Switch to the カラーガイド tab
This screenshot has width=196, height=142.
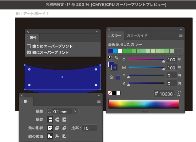(137, 35)
